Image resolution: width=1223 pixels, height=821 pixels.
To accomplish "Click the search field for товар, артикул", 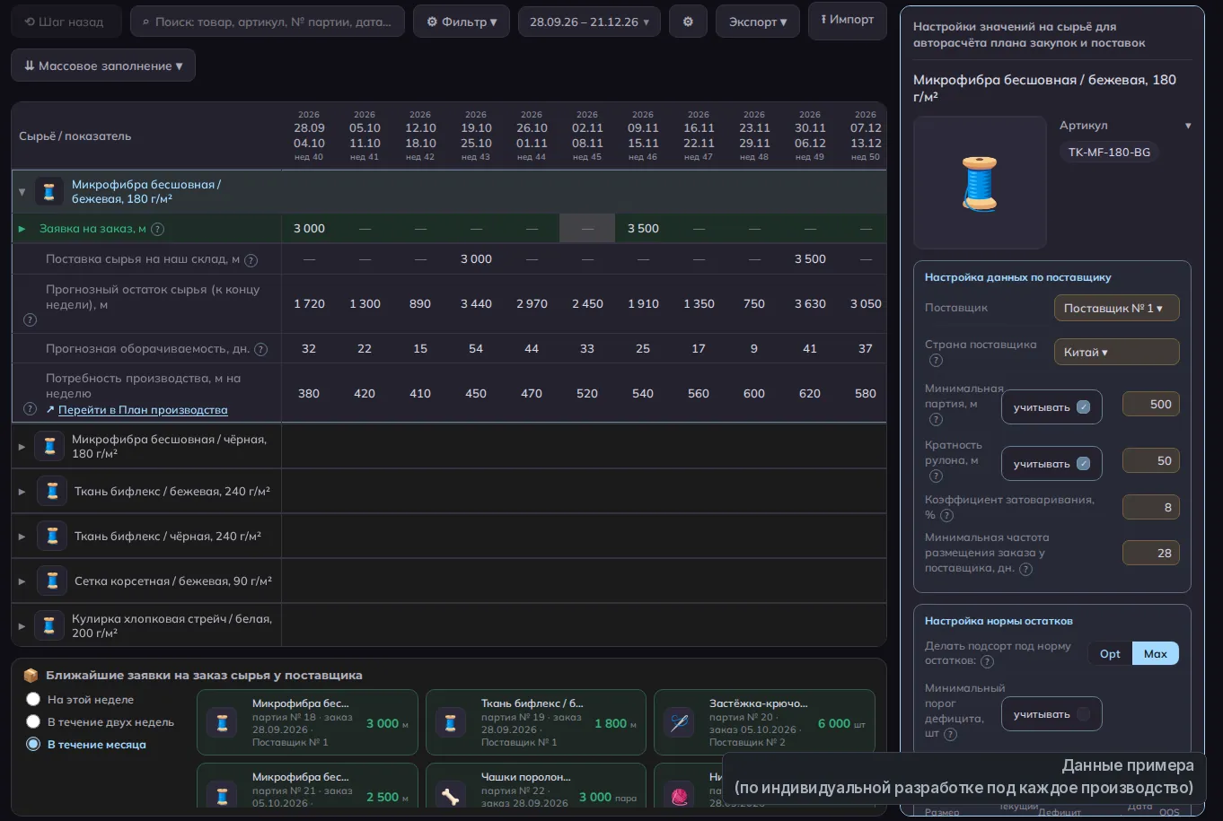I will tap(268, 22).
